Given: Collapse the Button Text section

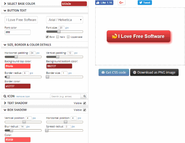Looking at the screenshot, I should [5, 11].
